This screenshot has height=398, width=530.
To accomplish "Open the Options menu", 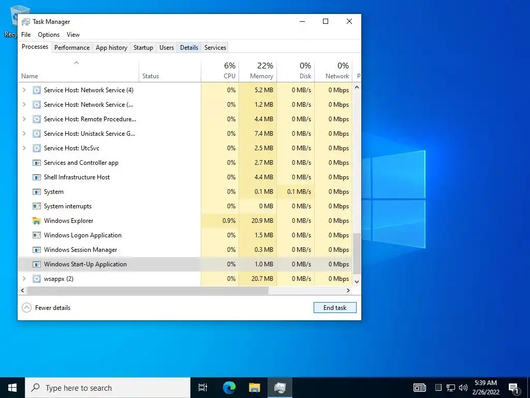I will coord(49,35).
